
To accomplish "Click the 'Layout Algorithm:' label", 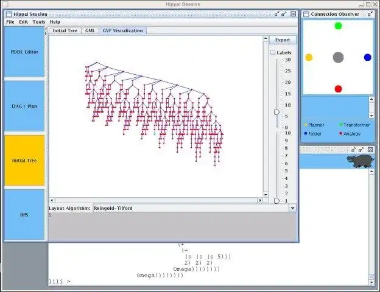I will pyautogui.click(x=69, y=208).
